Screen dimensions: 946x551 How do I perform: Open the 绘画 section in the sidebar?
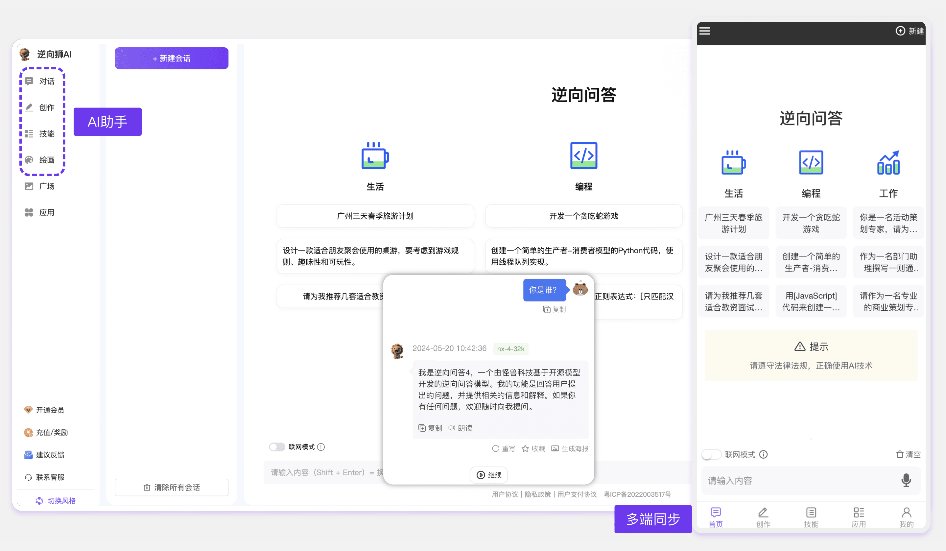click(x=40, y=160)
